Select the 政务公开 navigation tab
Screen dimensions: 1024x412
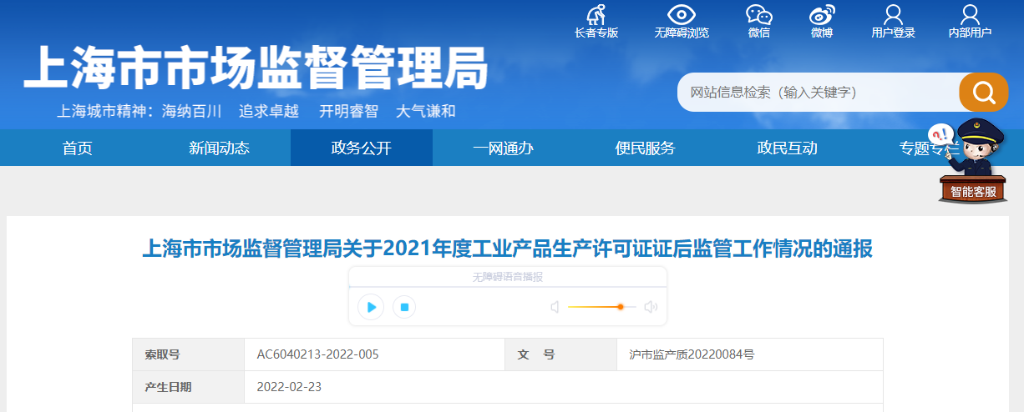tap(362, 148)
